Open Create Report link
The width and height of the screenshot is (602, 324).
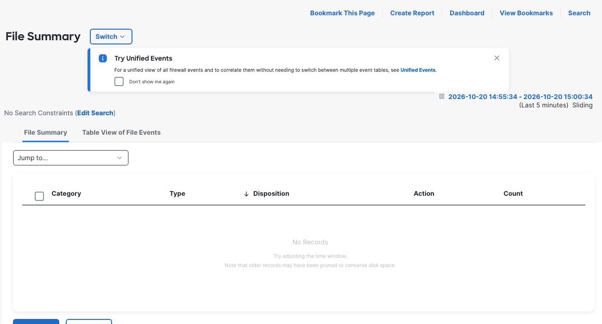[x=412, y=13]
